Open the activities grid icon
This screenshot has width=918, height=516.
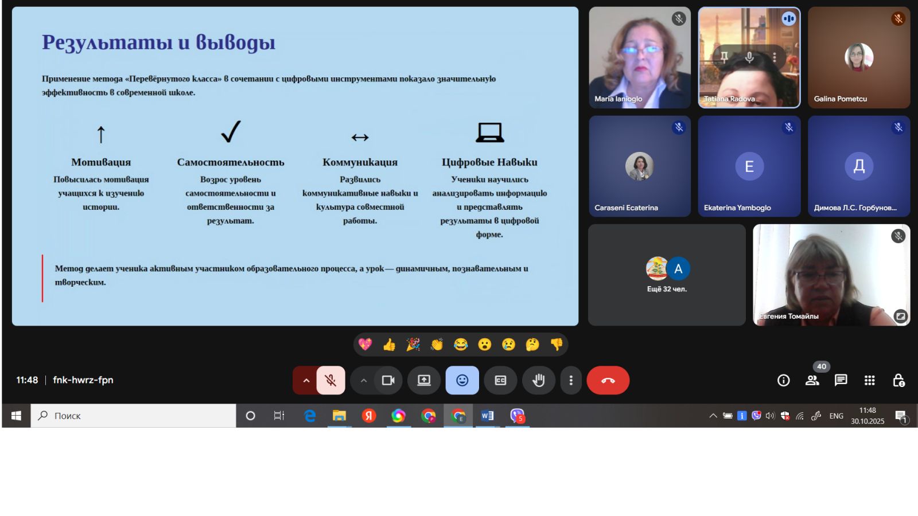pyautogui.click(x=869, y=380)
